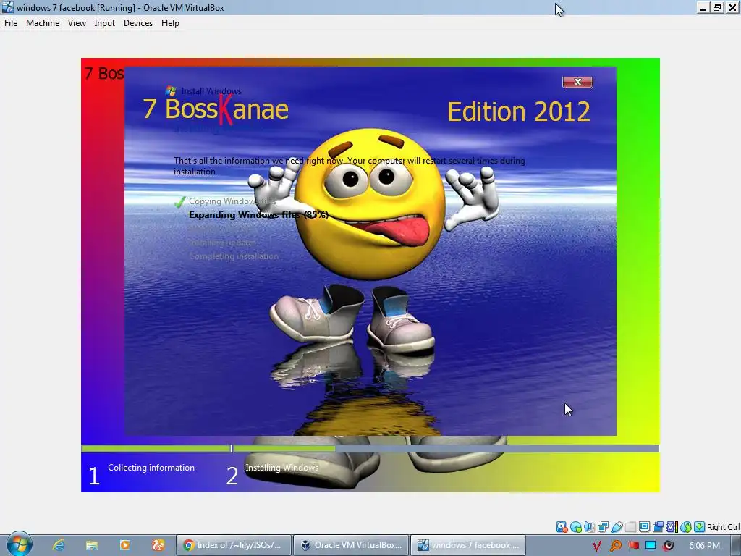The height and width of the screenshot is (556, 741).
Task: Click the Installing Windows step label
Action: point(282,468)
